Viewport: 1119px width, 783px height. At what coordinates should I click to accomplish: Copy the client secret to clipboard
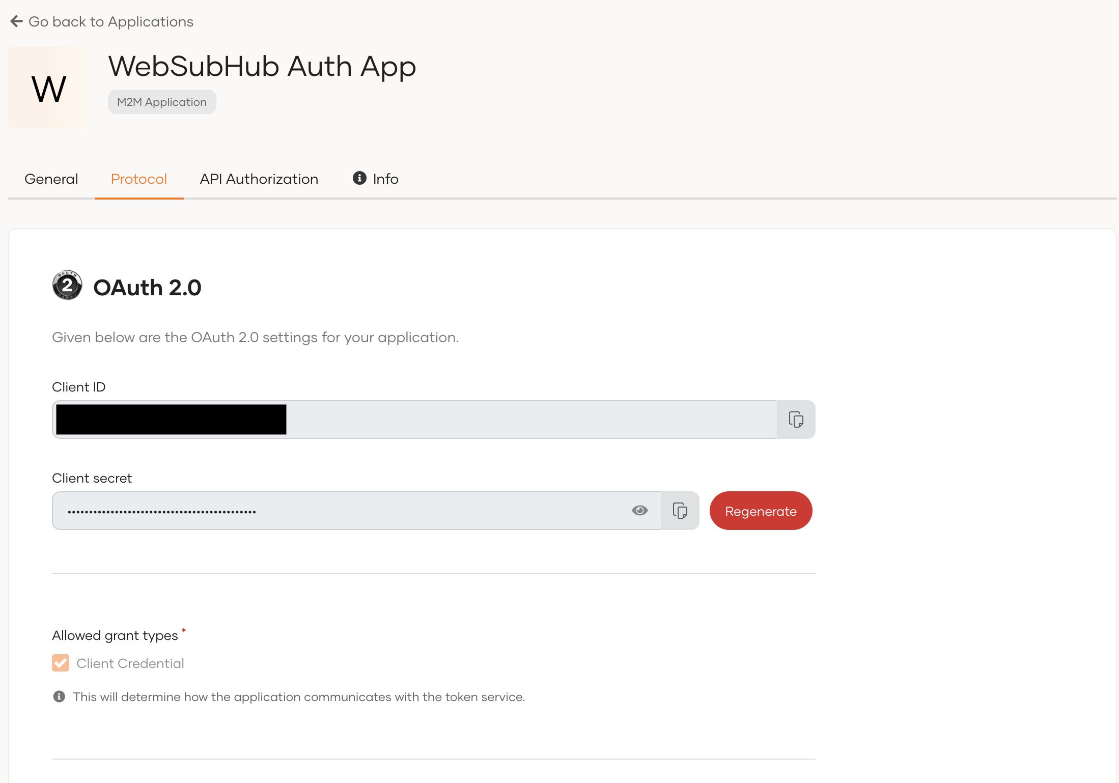(x=680, y=511)
